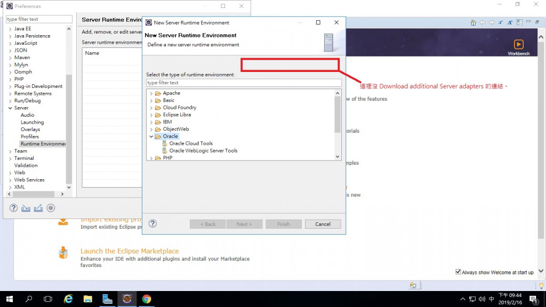
Task: Open Chrome from taskbar
Action: pyautogui.click(x=147, y=299)
